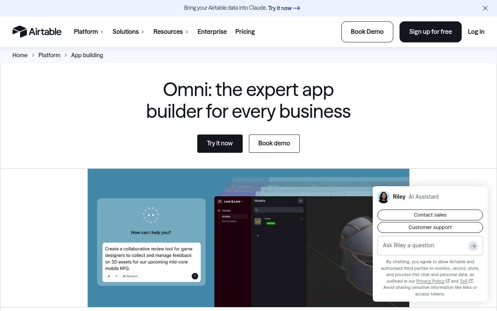Click the green status badge under Ducats
This screenshot has width=497, height=311.
[x=271, y=223]
